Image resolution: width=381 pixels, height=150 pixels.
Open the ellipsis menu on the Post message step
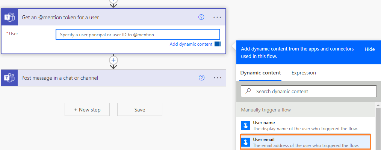(x=218, y=78)
